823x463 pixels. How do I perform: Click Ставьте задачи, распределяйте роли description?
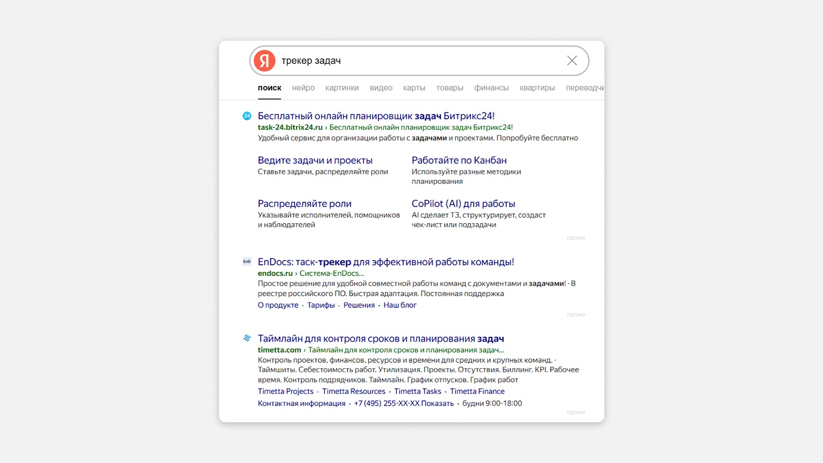point(323,172)
